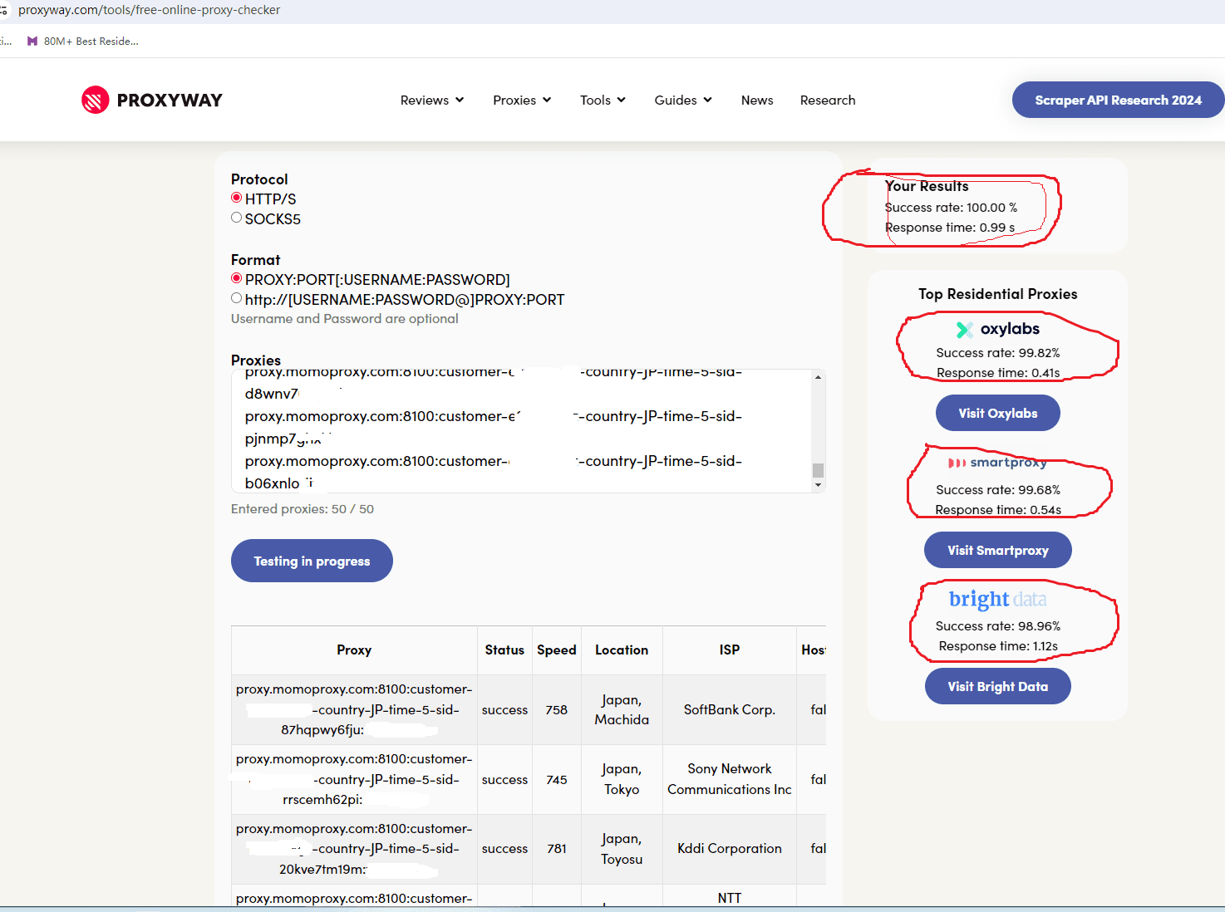1225x912 pixels.
Task: Click the proxies text area scrollbar thumb
Action: click(818, 470)
